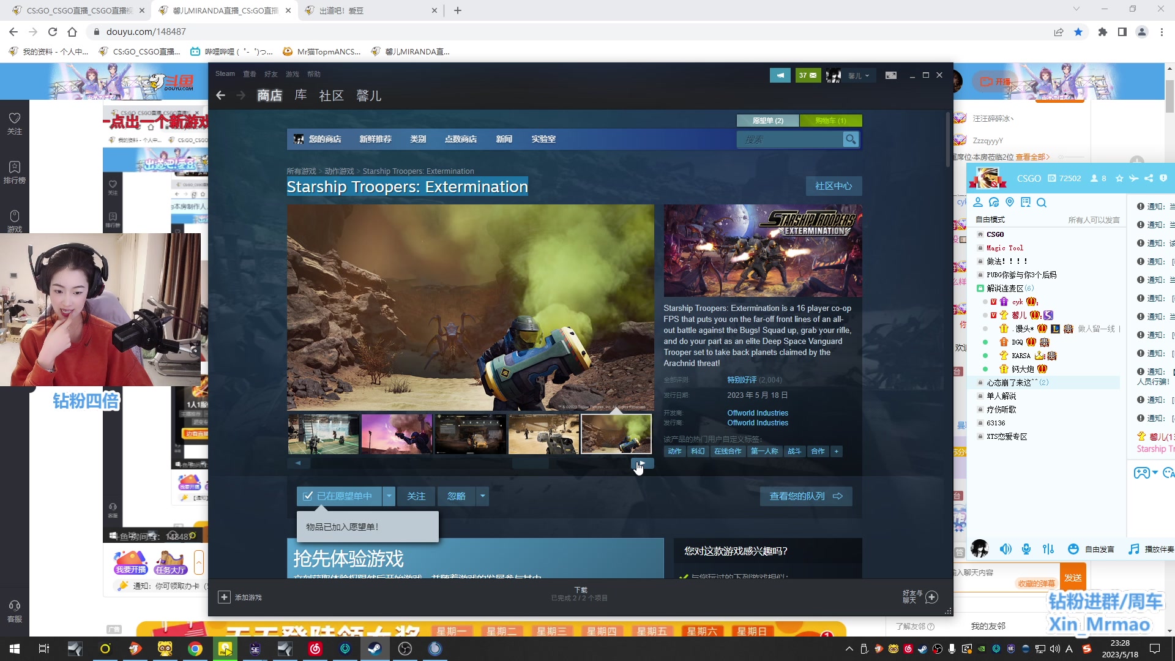Open Chrome extensions puzzle icon
This screenshot has height=661, width=1175.
tap(1103, 32)
